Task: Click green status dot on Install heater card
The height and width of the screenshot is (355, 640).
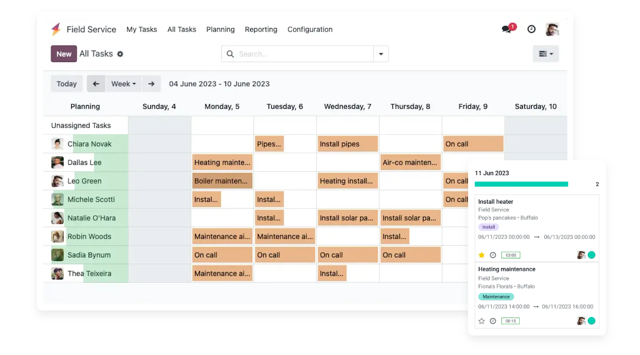Action: tap(591, 255)
